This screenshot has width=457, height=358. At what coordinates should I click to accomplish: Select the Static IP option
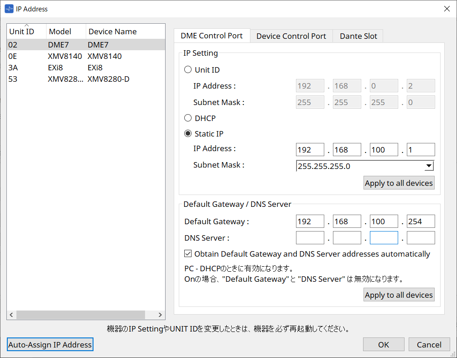coord(187,133)
